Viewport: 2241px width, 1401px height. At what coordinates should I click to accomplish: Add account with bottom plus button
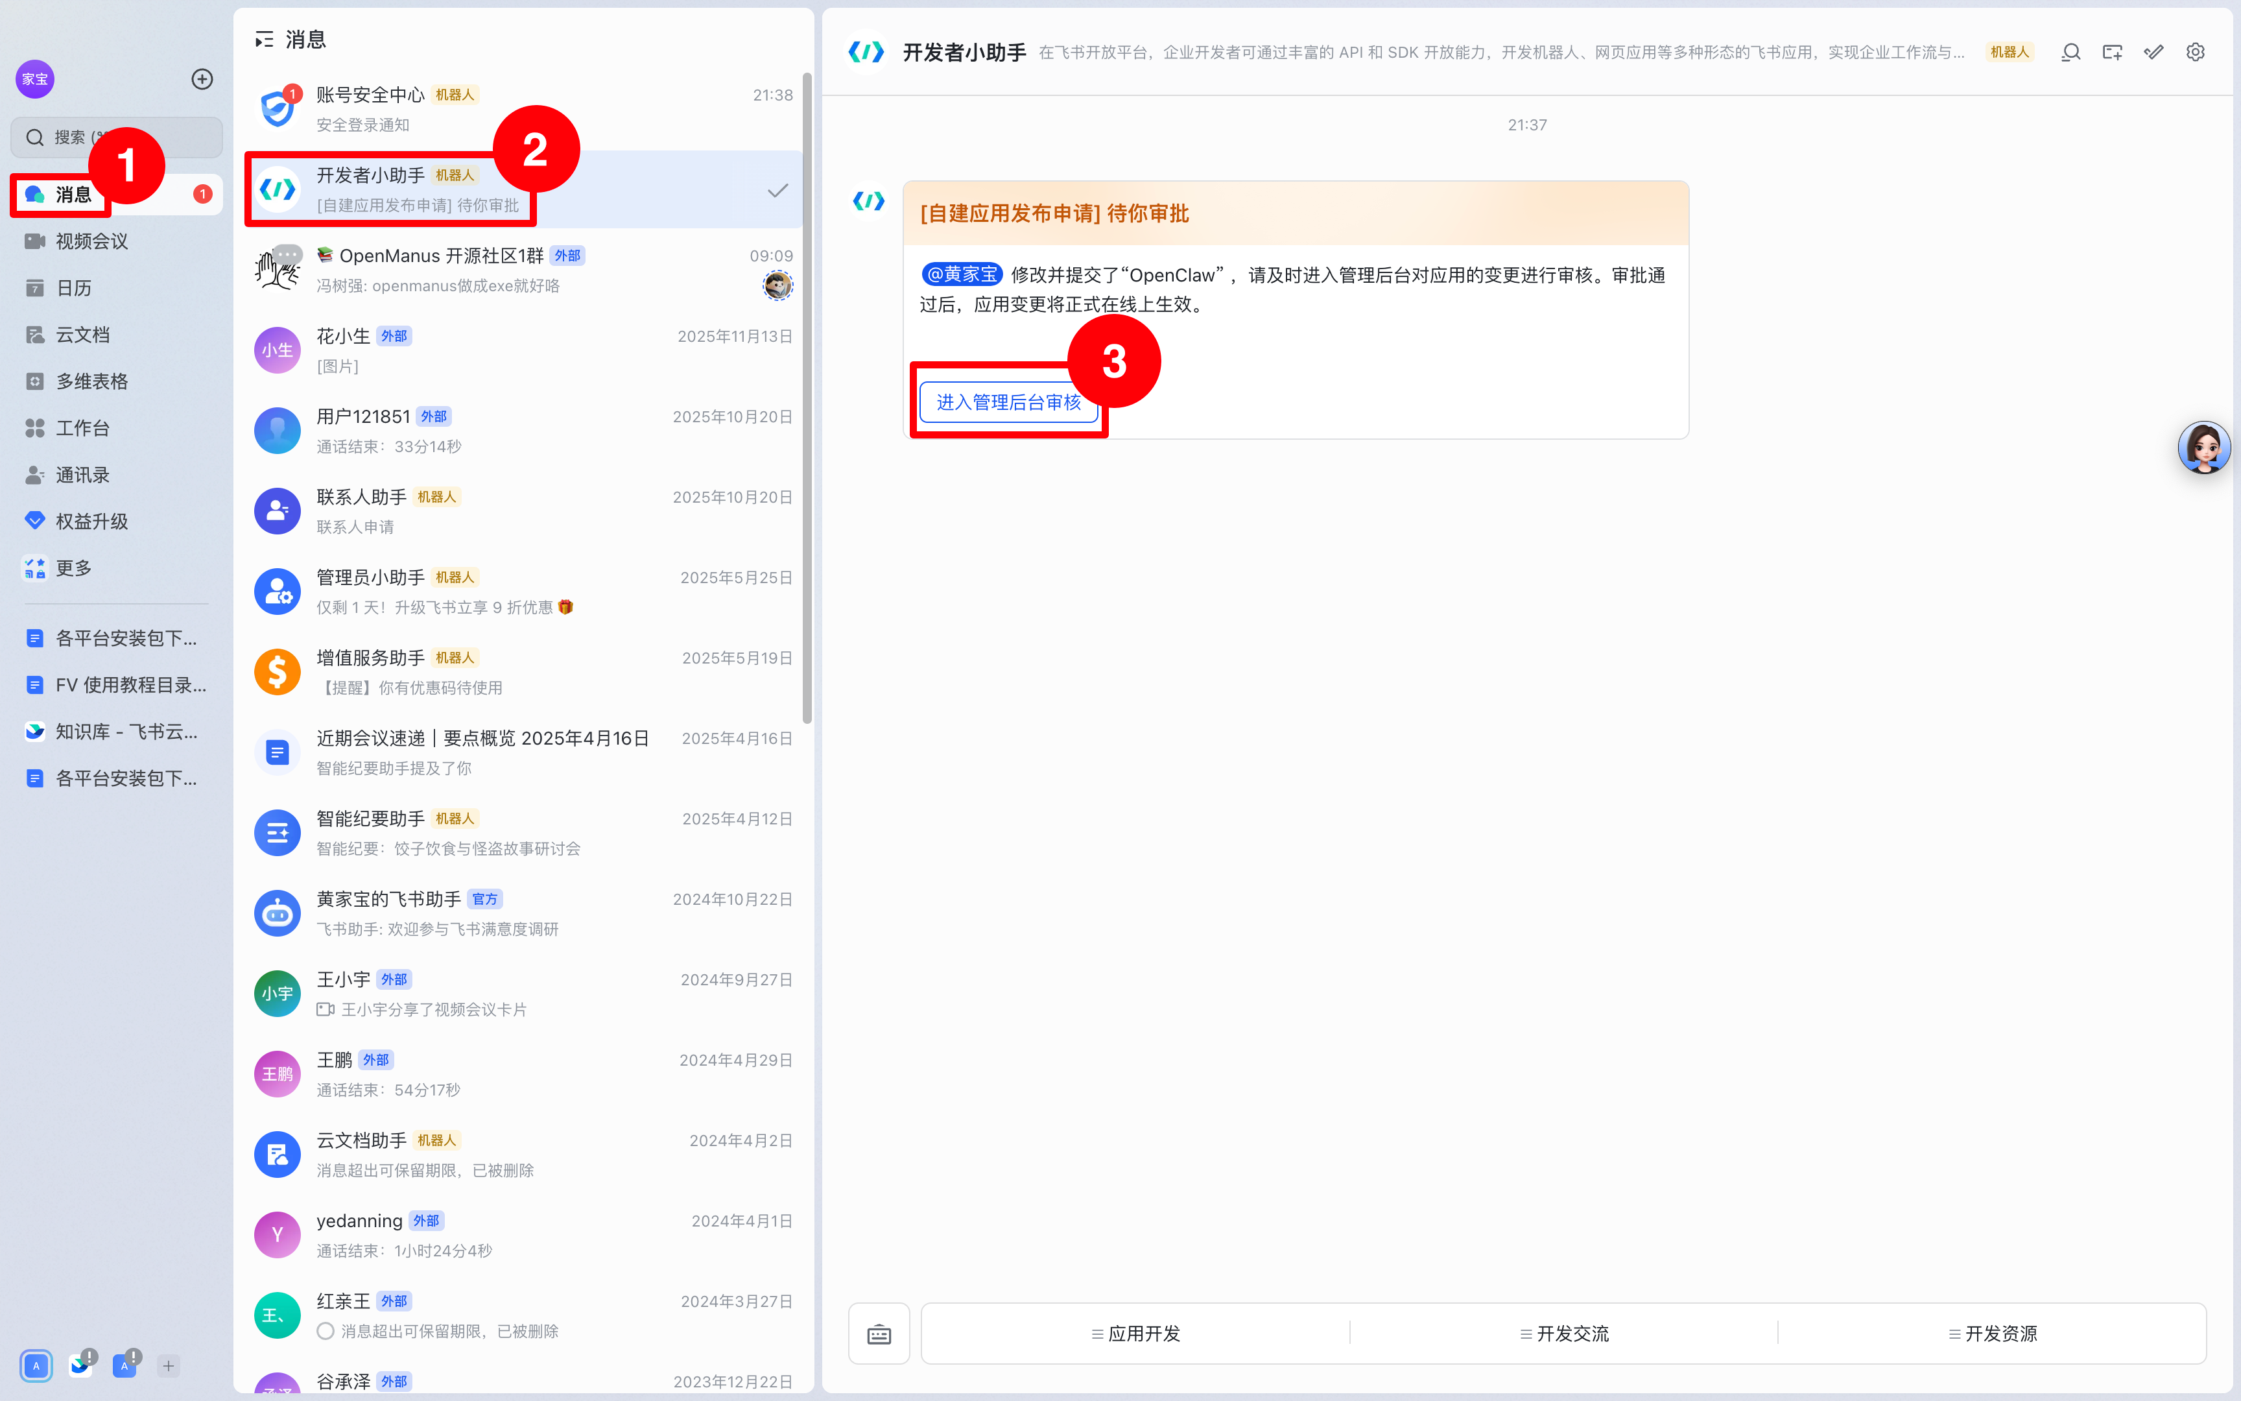click(x=167, y=1366)
